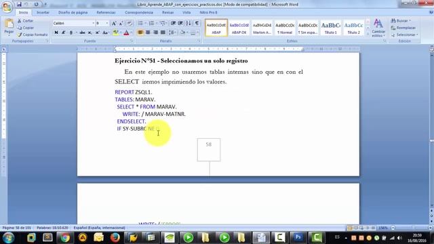Align text right
The image size is (434, 244).
155,33
